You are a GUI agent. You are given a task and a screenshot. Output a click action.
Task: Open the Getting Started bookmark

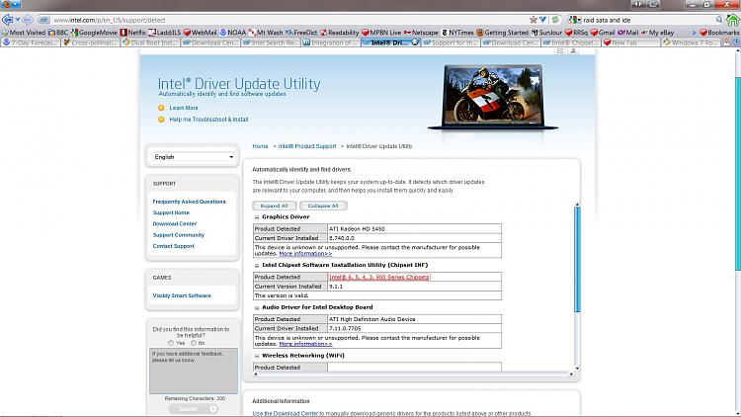502,33
